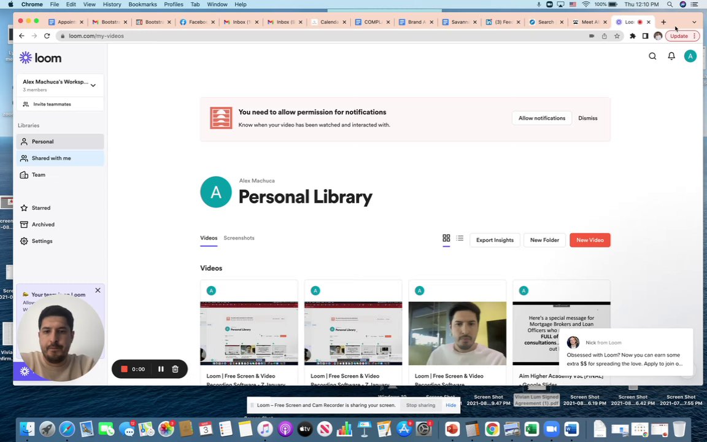Switch to the Screenshots tab
707x442 pixels.
click(239, 238)
